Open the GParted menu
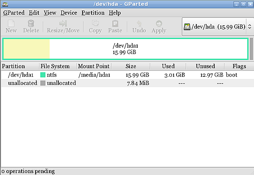Viewport: 254px width, 175px height. click(14, 13)
